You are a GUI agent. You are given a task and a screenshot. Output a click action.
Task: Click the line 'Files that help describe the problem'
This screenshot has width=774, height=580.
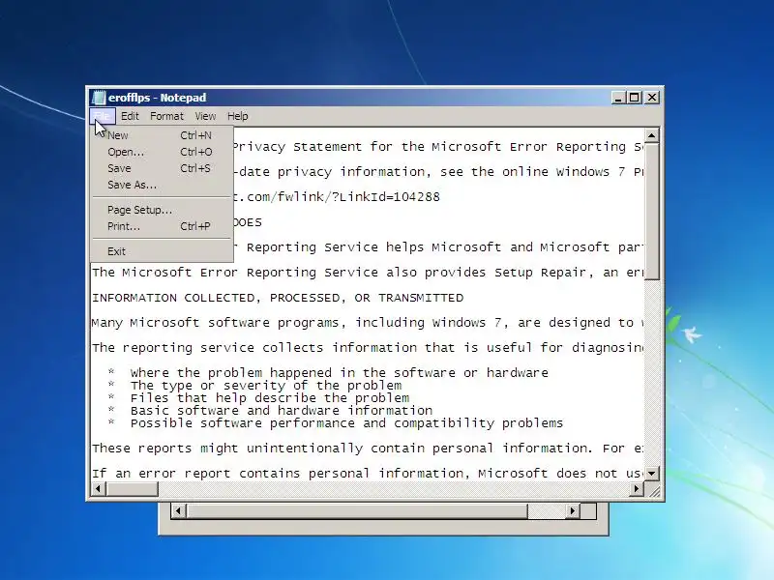pos(270,398)
